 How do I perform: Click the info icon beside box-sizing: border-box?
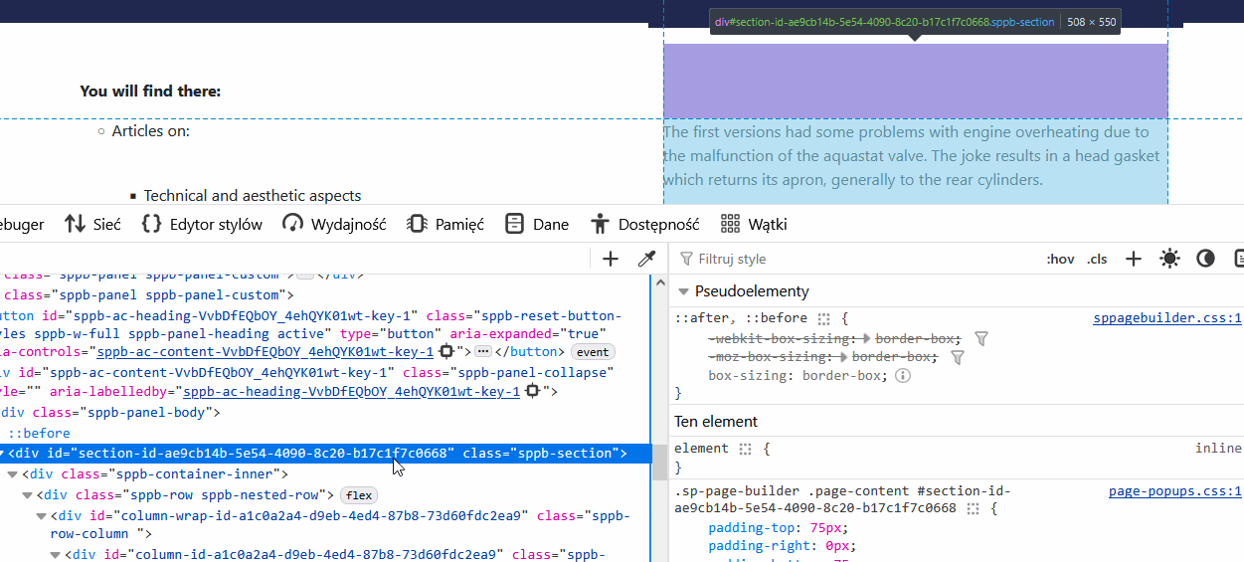pyautogui.click(x=903, y=376)
